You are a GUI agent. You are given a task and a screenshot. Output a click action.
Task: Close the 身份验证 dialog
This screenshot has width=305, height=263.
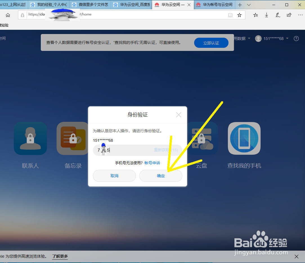point(179,115)
